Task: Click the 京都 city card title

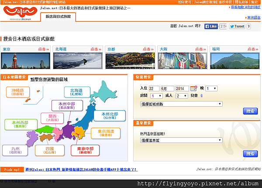Action: tap(111, 49)
